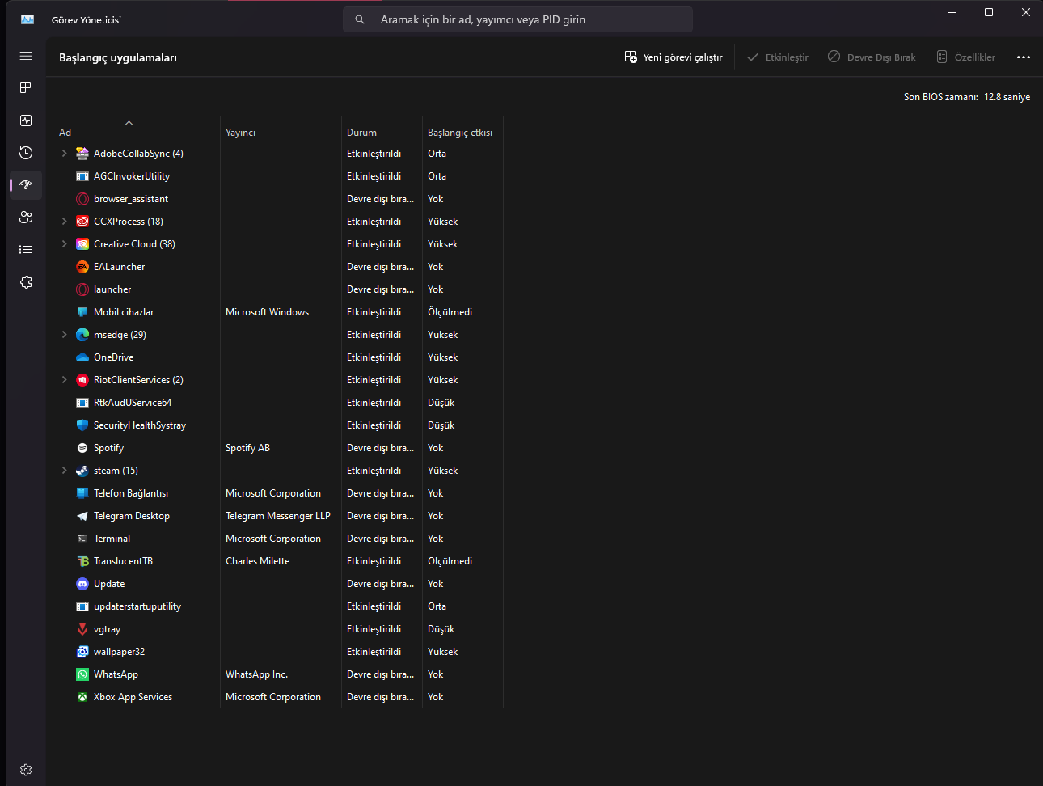The image size is (1043, 786).
Task: Click the Etkinleştir button
Action: tap(778, 57)
